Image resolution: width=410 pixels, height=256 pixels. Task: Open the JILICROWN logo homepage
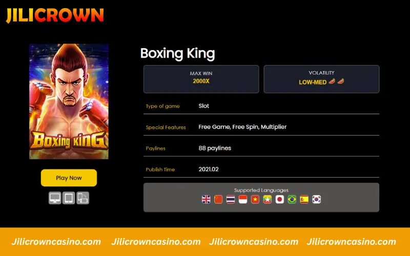click(x=55, y=15)
